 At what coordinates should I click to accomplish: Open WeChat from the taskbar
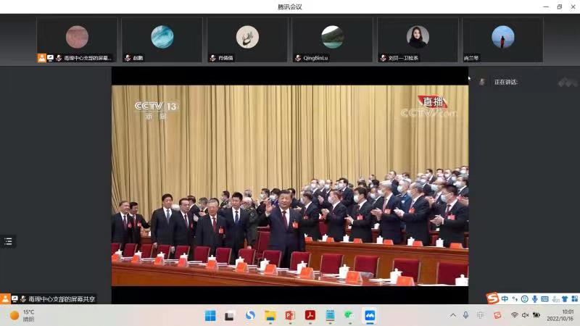349,315
